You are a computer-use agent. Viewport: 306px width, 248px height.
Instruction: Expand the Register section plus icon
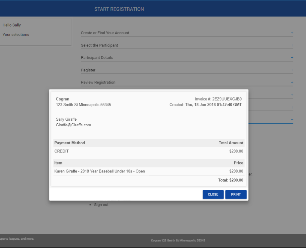[292, 70]
